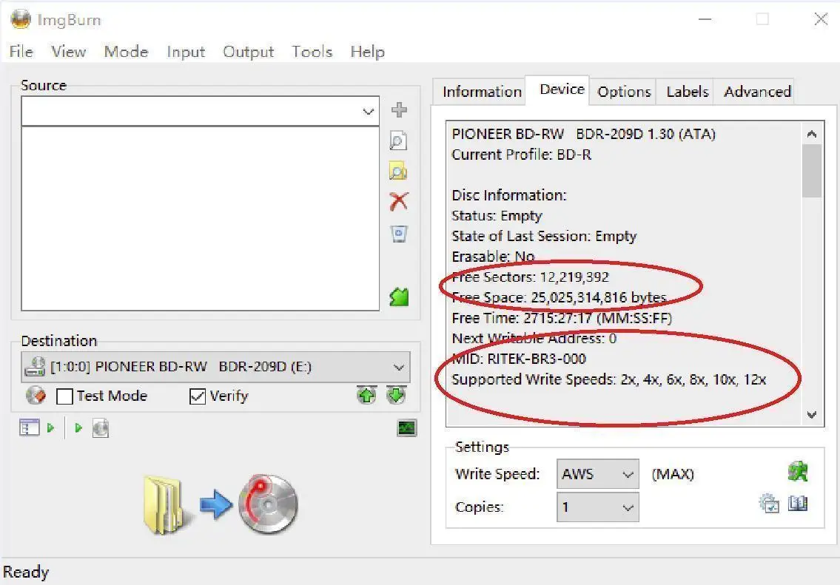Click the 'Next Writable Address: 0' line
Viewport: 840px width, 585px height.
pyautogui.click(x=534, y=338)
